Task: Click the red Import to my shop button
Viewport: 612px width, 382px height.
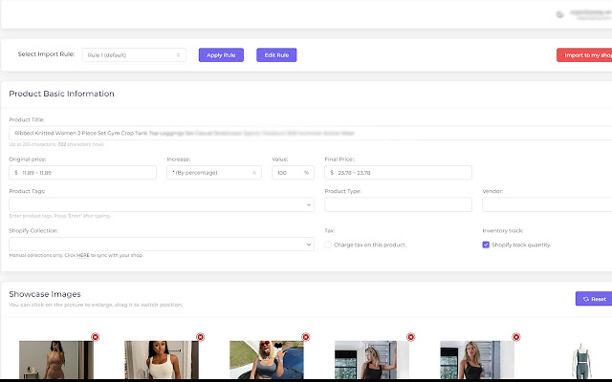Action: (584, 55)
